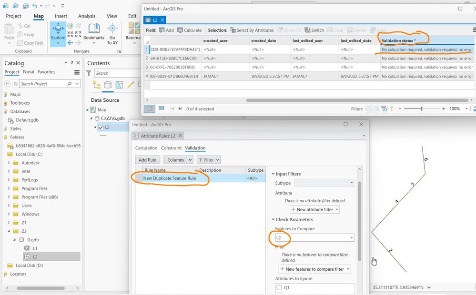This screenshot has height=295, width=476.
Task: Click the New Project icon
Action: [x=5, y=6]
